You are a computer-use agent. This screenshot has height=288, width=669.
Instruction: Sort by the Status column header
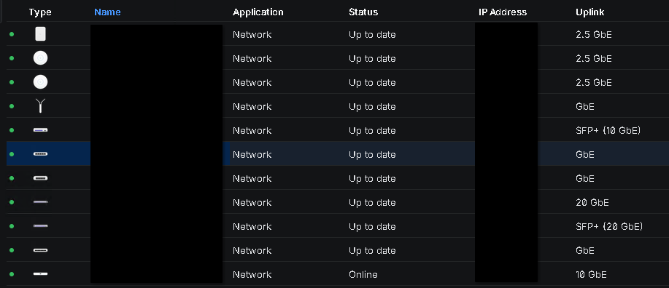point(363,12)
